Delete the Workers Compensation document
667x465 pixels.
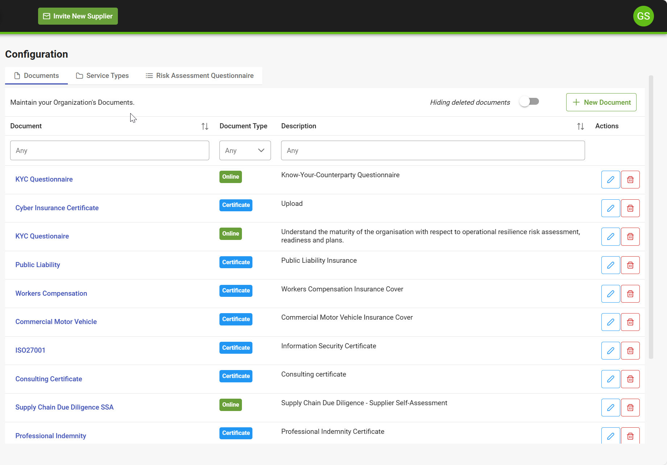point(630,294)
